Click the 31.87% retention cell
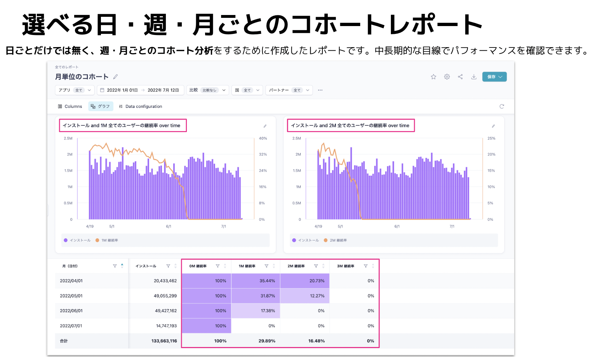The width and height of the screenshot is (592, 357). click(256, 296)
